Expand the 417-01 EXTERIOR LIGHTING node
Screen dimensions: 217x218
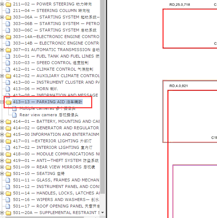(2, 141)
